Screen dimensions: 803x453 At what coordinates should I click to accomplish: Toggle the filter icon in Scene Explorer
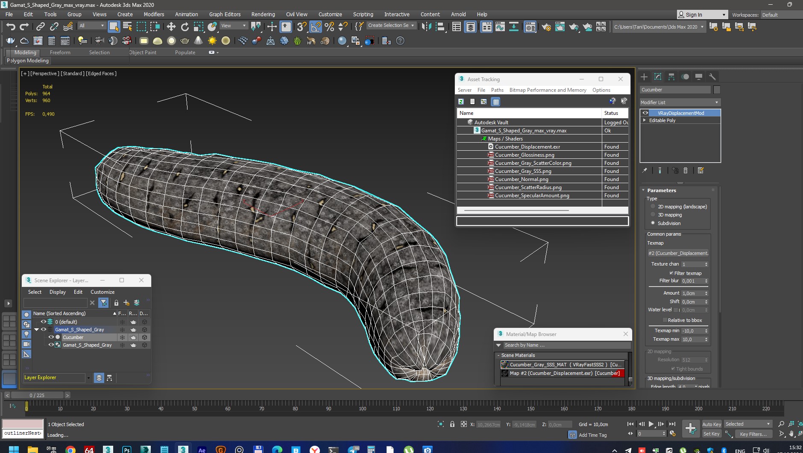[x=103, y=303]
